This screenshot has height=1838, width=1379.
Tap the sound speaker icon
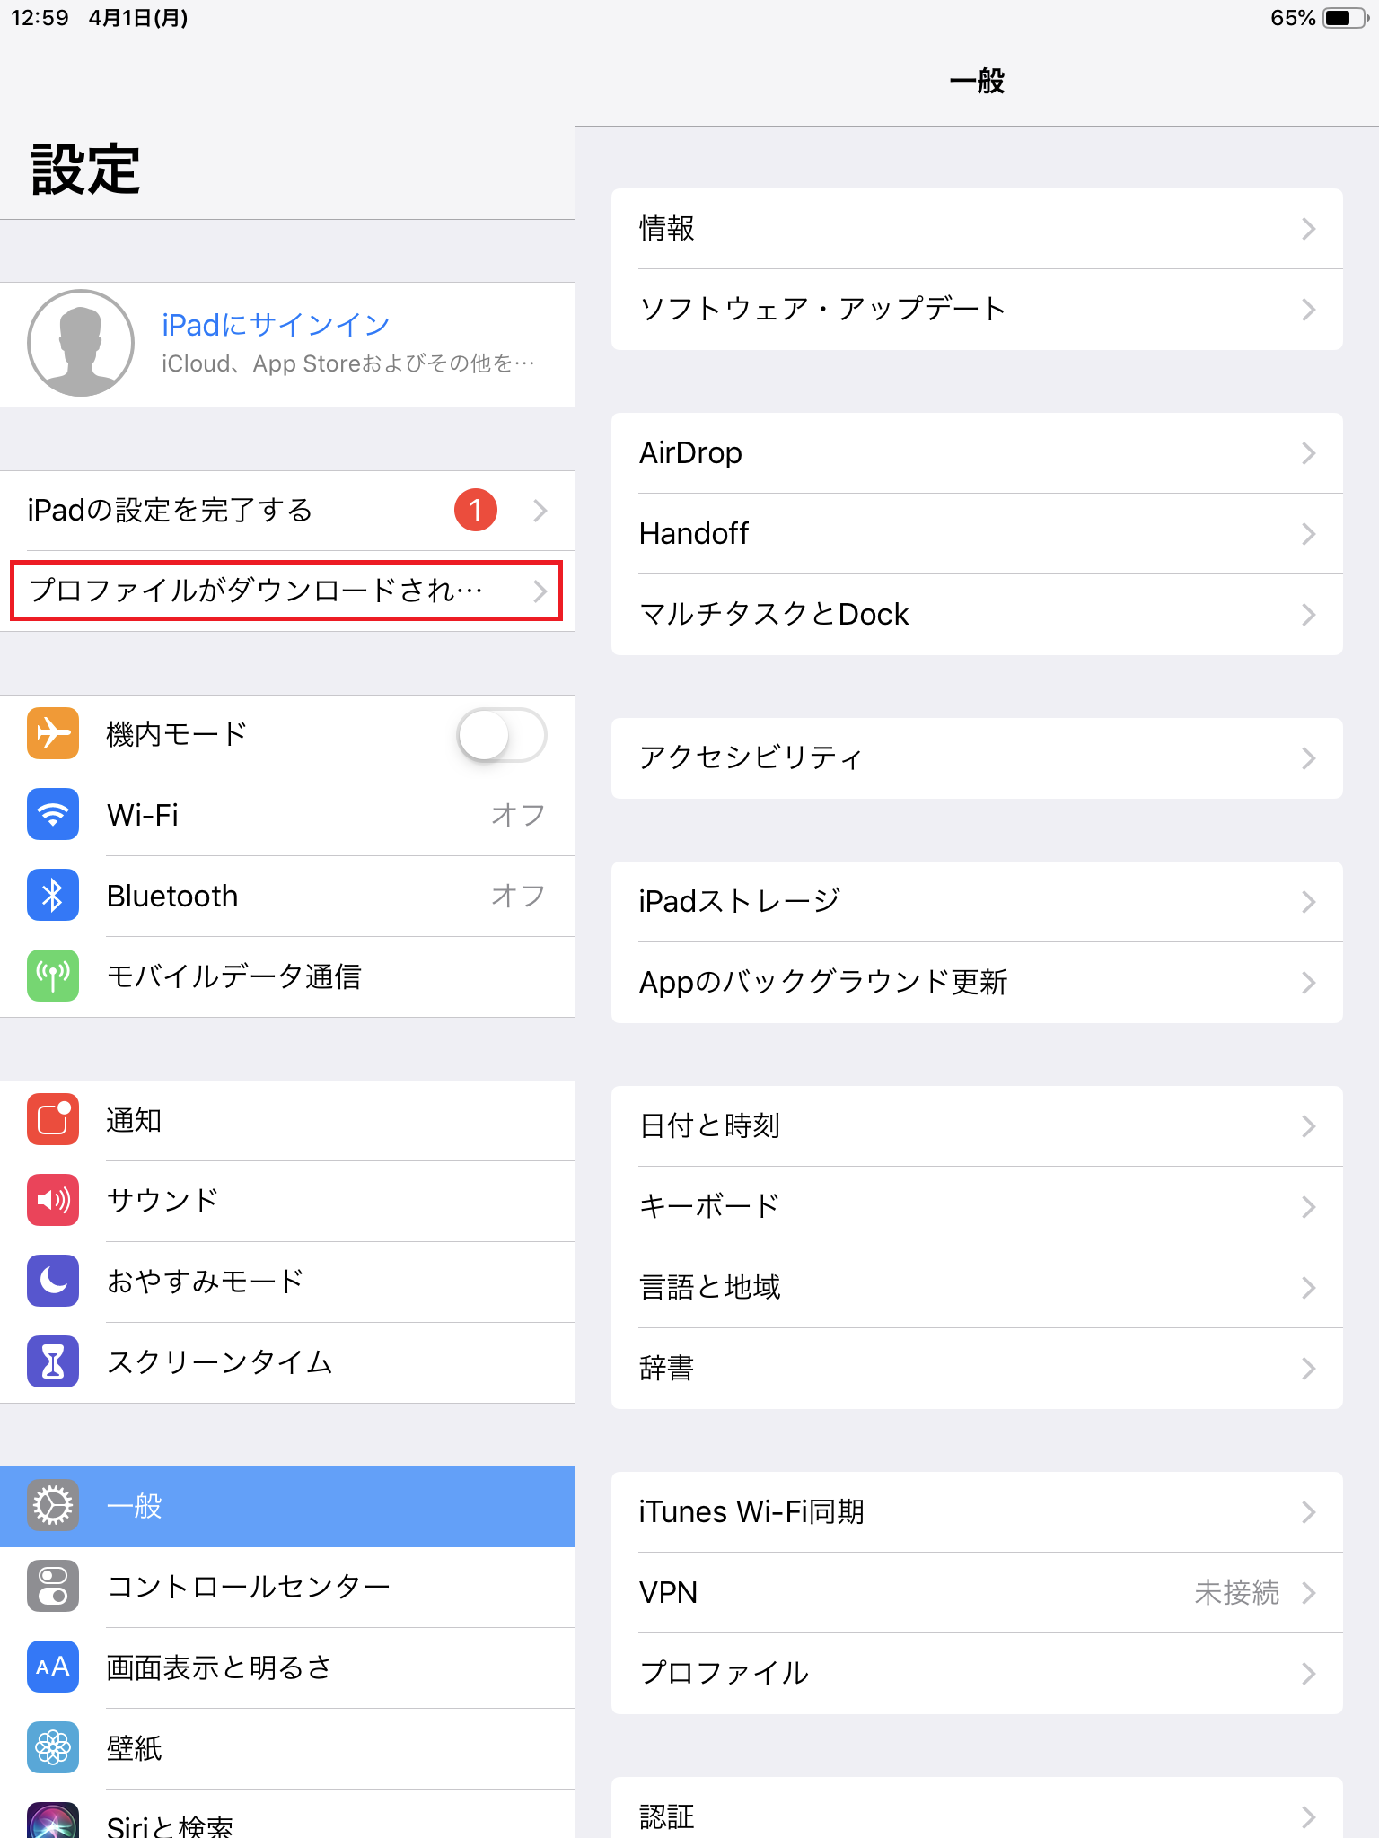click(53, 1200)
